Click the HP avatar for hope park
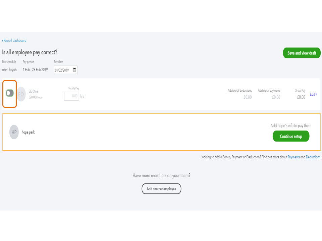The height and width of the screenshot is (241, 322). click(x=14, y=132)
